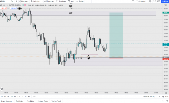Expand the Crypto Screener dropdown arrow
The height and width of the screenshot is (103, 169).
click(13, 101)
